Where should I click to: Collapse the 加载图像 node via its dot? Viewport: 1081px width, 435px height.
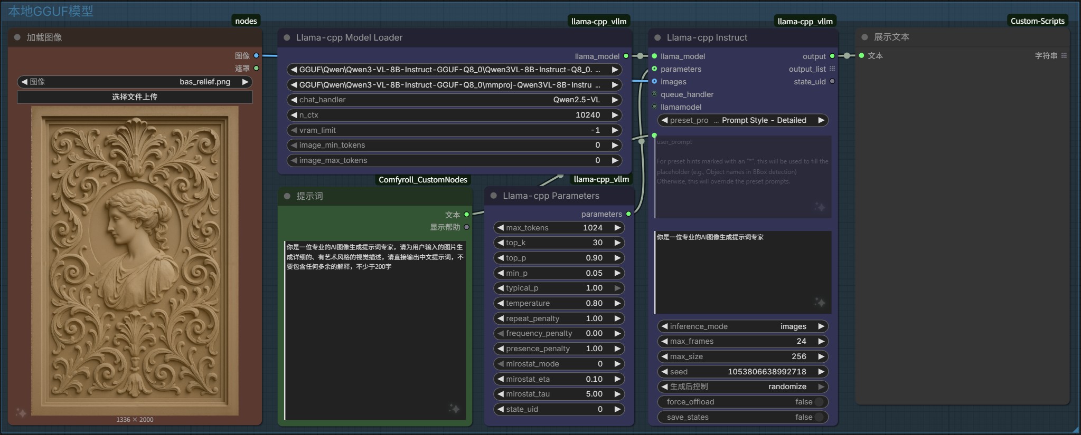click(17, 37)
